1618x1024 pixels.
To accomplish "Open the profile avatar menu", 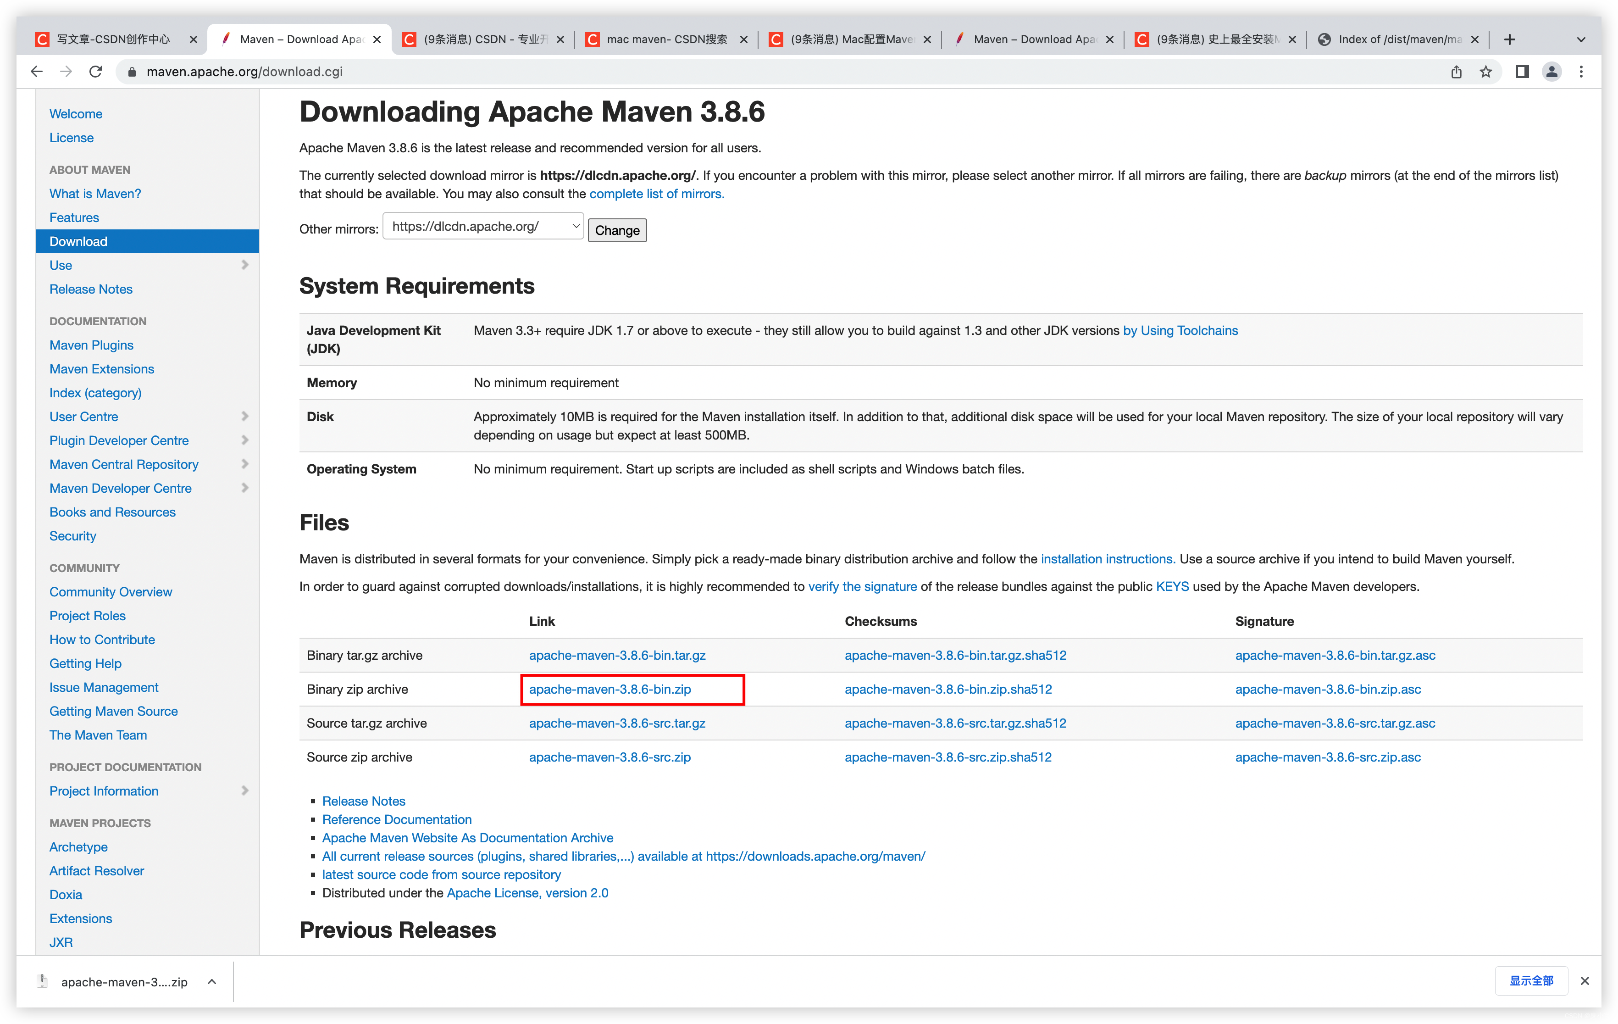I will coord(1552,72).
